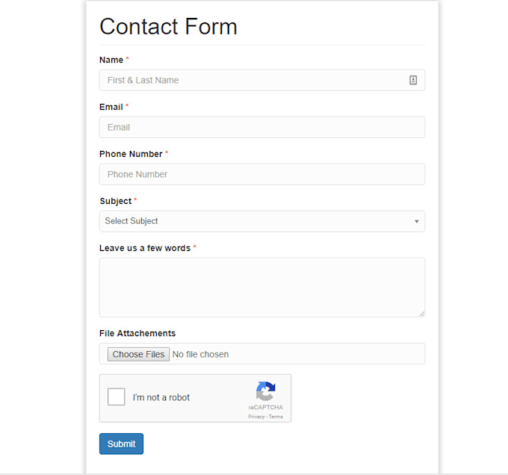Click the reCAPTCHA logo icon
This screenshot has width=508, height=475.
coord(265,391)
